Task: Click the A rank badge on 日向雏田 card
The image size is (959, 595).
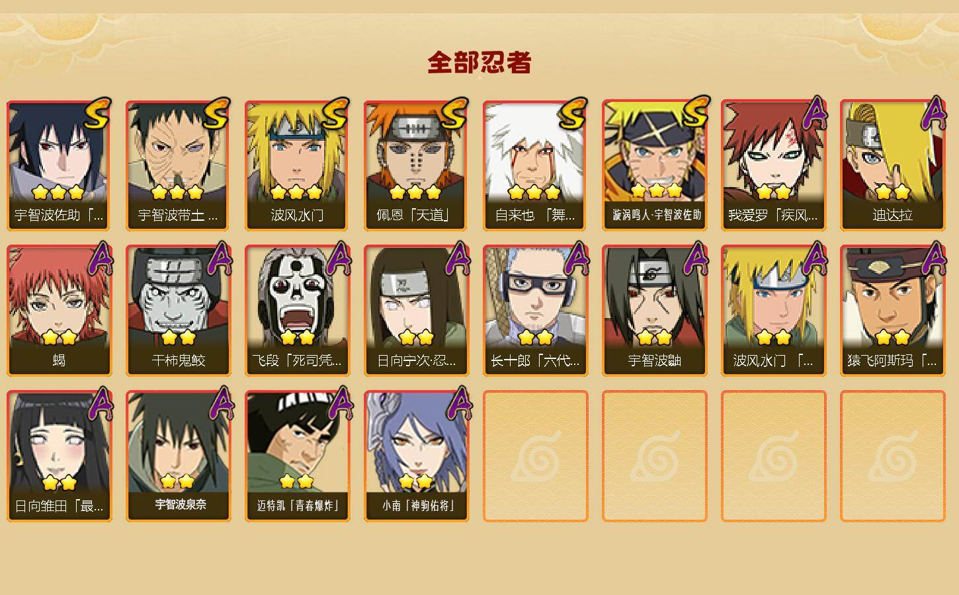Action: pos(101,403)
